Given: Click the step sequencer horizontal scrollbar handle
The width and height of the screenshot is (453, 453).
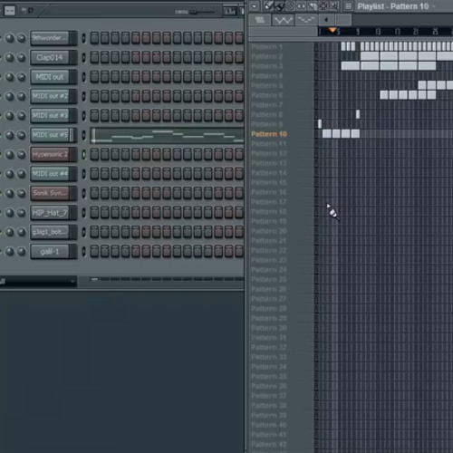Looking at the screenshot, I should point(94,279).
